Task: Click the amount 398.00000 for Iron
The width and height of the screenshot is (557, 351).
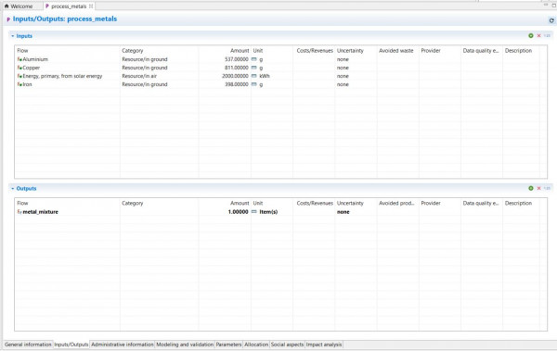Action: 236,84
